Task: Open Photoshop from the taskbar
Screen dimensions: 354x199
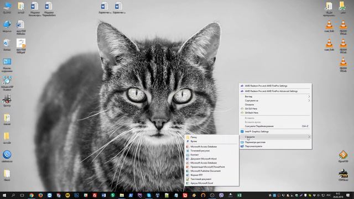Action: click(76, 195)
